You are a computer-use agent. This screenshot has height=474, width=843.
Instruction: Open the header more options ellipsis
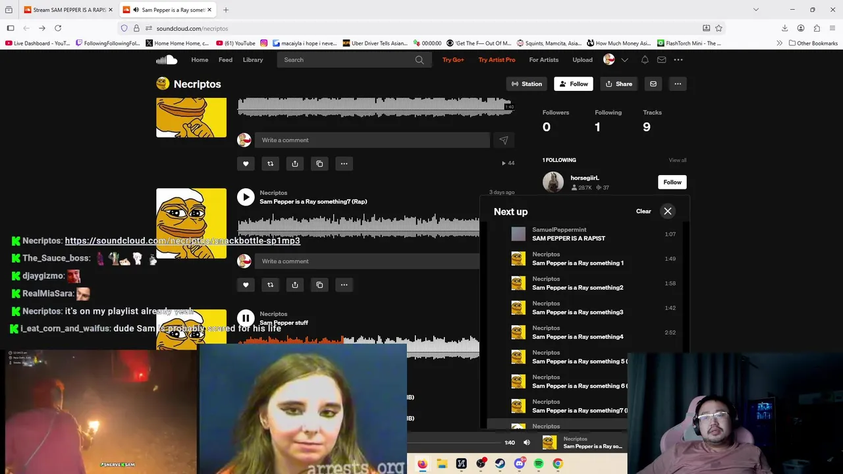[678, 60]
